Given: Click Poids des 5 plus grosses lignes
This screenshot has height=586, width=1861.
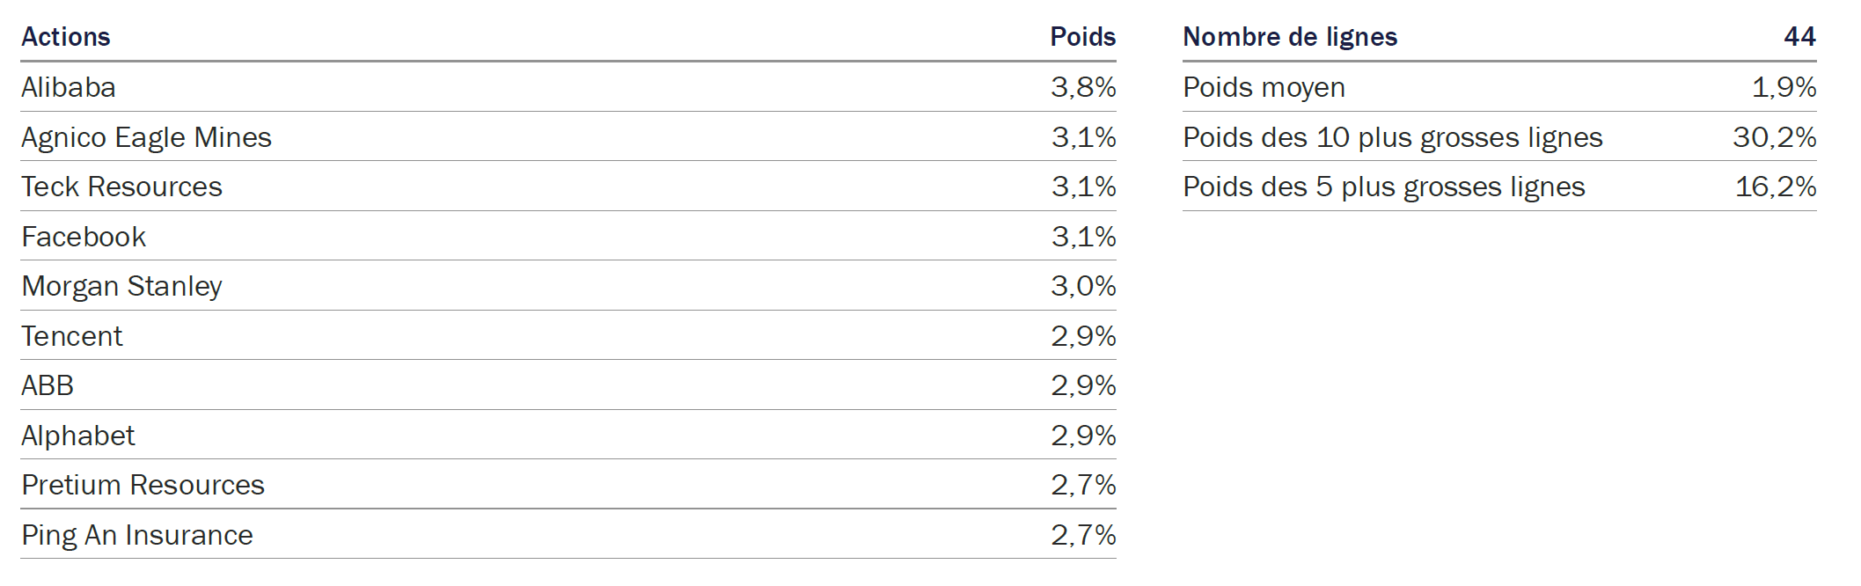Looking at the screenshot, I should [x=1384, y=187].
